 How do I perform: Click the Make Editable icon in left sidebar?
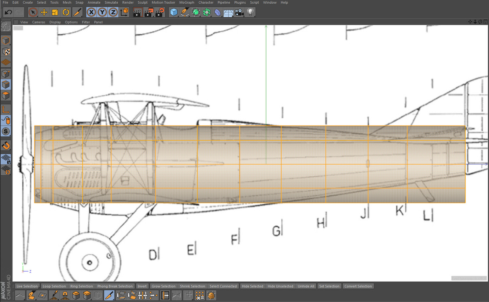[x=6, y=27]
